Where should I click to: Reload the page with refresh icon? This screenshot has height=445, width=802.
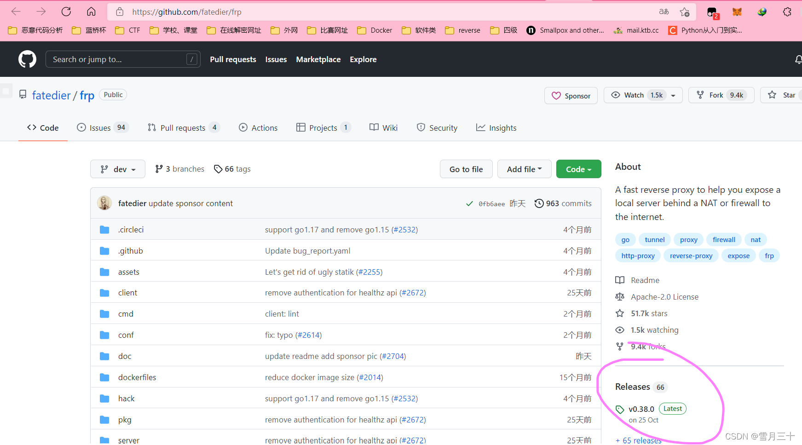(66, 12)
